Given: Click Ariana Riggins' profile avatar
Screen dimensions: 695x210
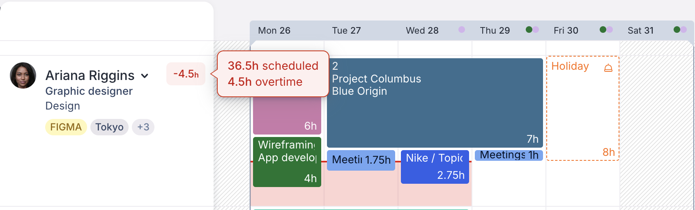Looking at the screenshot, I should [23, 75].
